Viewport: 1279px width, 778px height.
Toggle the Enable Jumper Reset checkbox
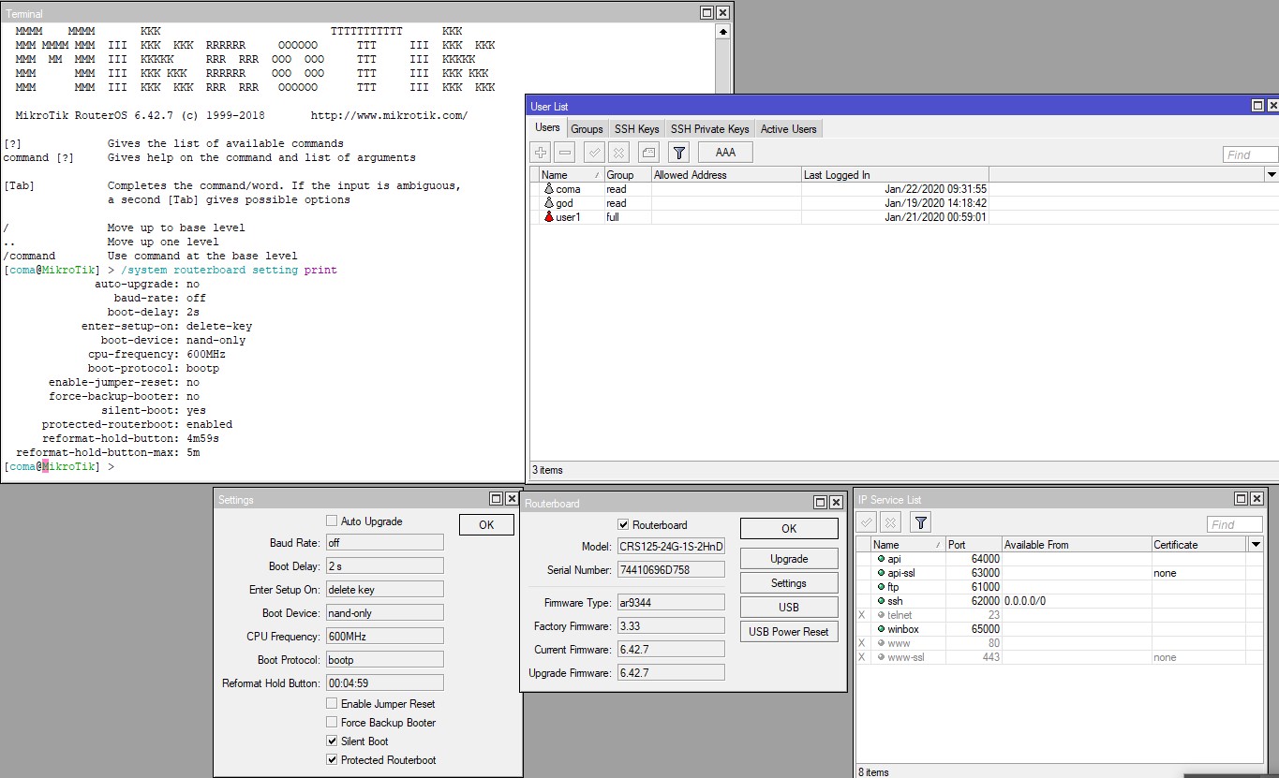[332, 703]
